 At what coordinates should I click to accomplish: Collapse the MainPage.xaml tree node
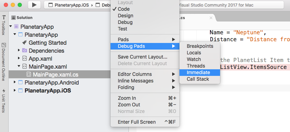[19, 67]
